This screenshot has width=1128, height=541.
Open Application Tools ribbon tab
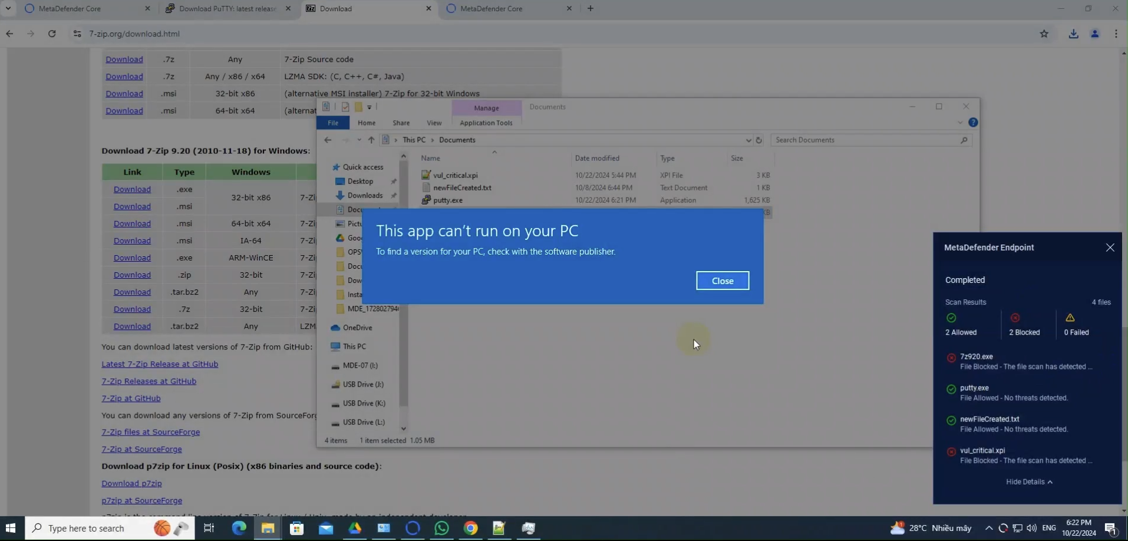coord(486,123)
